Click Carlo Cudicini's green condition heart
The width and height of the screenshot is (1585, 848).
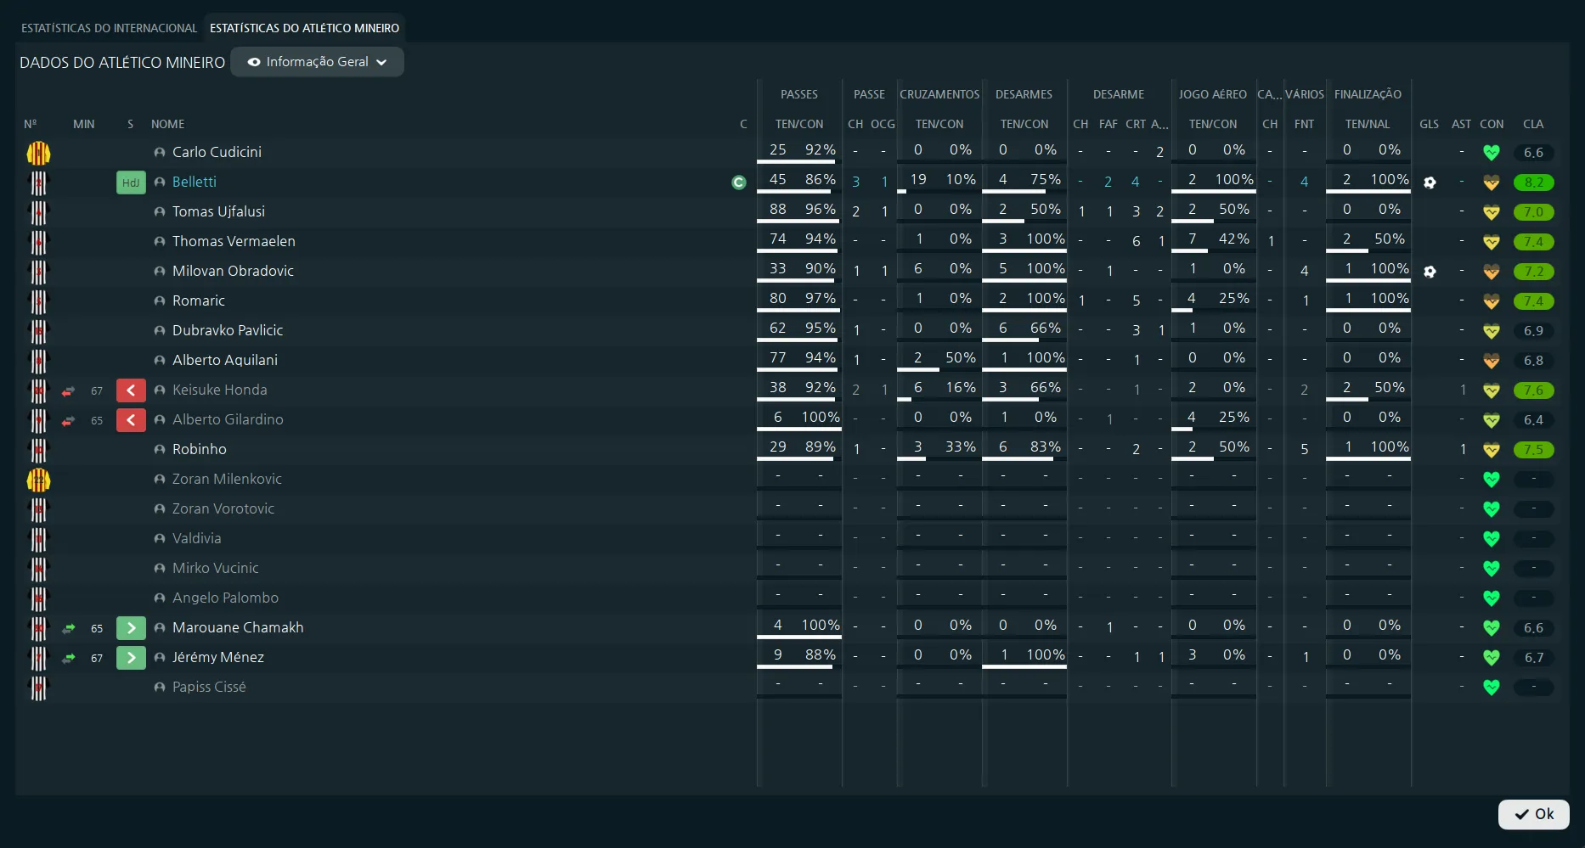[1492, 153]
